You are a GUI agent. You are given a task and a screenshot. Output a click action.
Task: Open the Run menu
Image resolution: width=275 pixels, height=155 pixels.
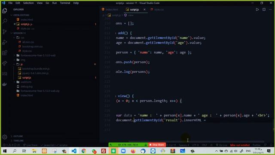(55, 3)
